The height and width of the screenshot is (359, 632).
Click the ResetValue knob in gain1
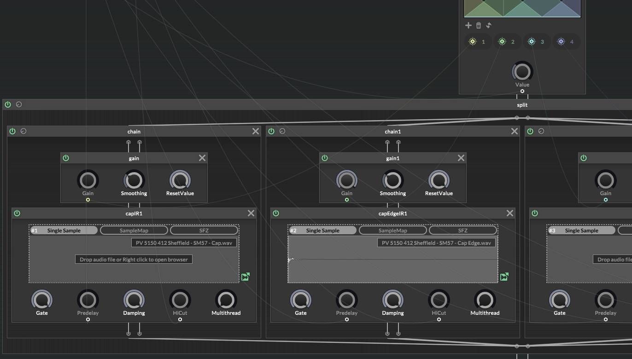tap(439, 180)
